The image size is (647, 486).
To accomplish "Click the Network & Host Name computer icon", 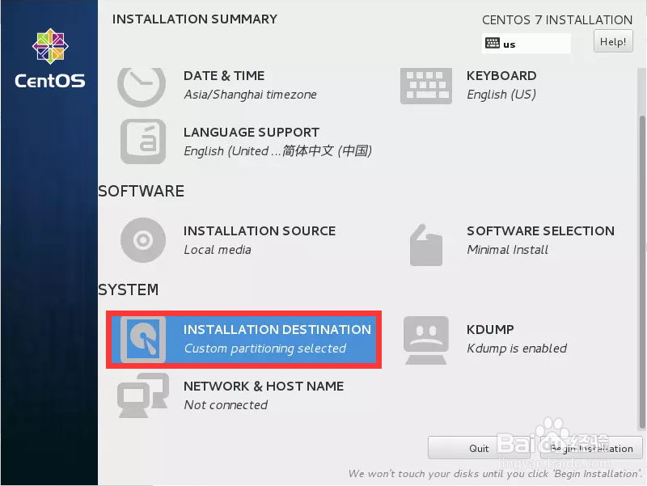I will click(x=142, y=395).
